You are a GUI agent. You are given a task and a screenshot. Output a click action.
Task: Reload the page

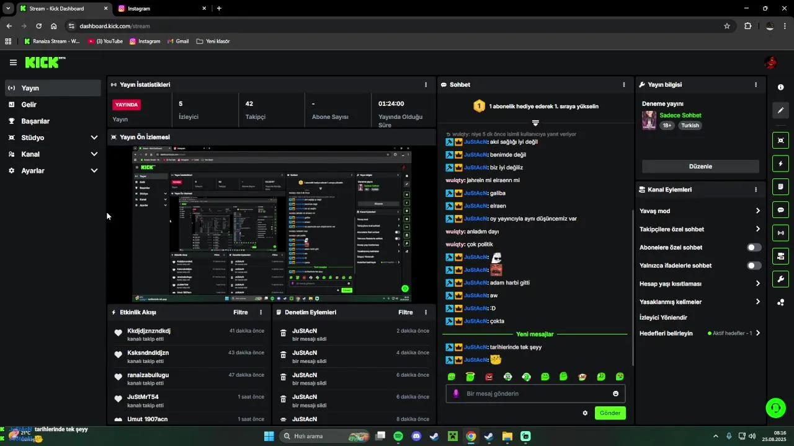(x=38, y=26)
